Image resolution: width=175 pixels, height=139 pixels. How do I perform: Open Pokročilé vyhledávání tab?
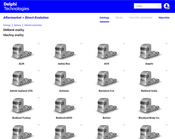[x=141, y=18]
